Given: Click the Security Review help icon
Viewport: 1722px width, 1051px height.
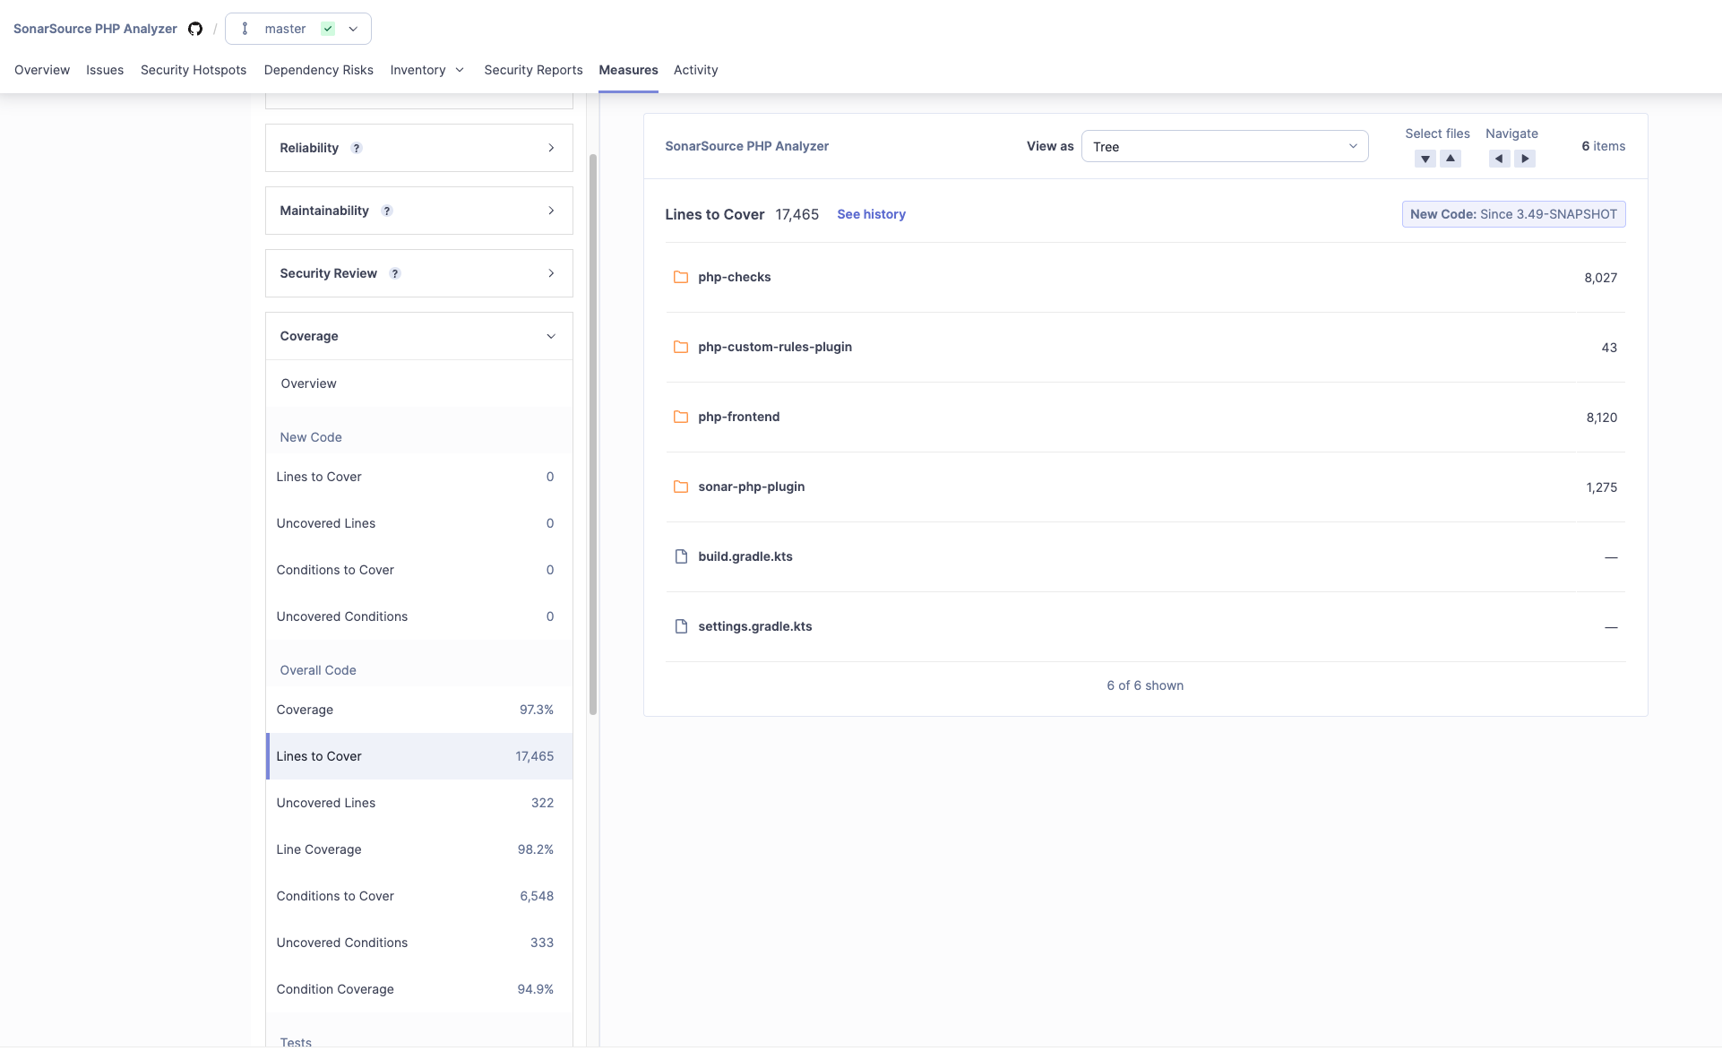Looking at the screenshot, I should pos(395,273).
